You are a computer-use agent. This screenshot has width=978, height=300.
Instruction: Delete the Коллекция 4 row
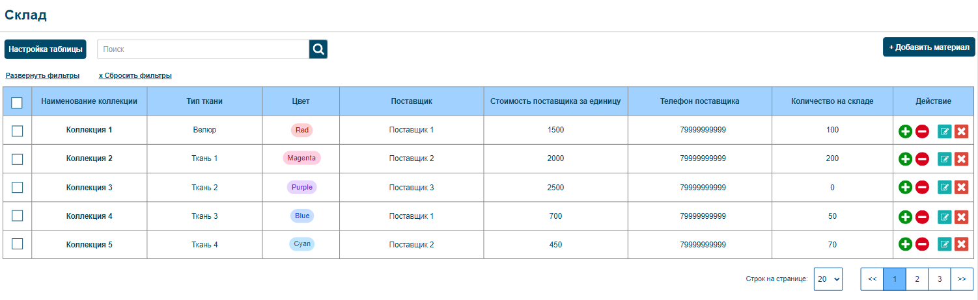[961, 216]
